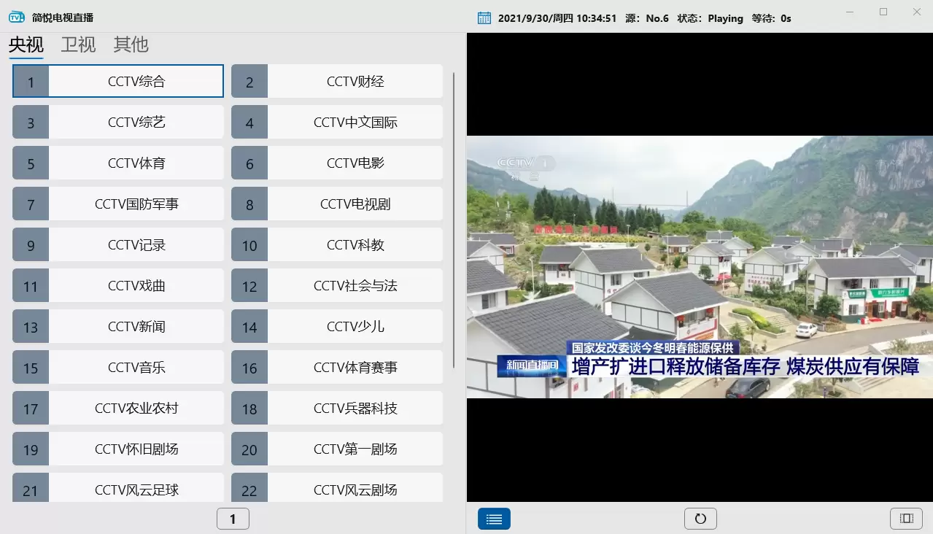Click the 简悦电视直播 window title
Viewport: 933px width, 534px height.
63,18
